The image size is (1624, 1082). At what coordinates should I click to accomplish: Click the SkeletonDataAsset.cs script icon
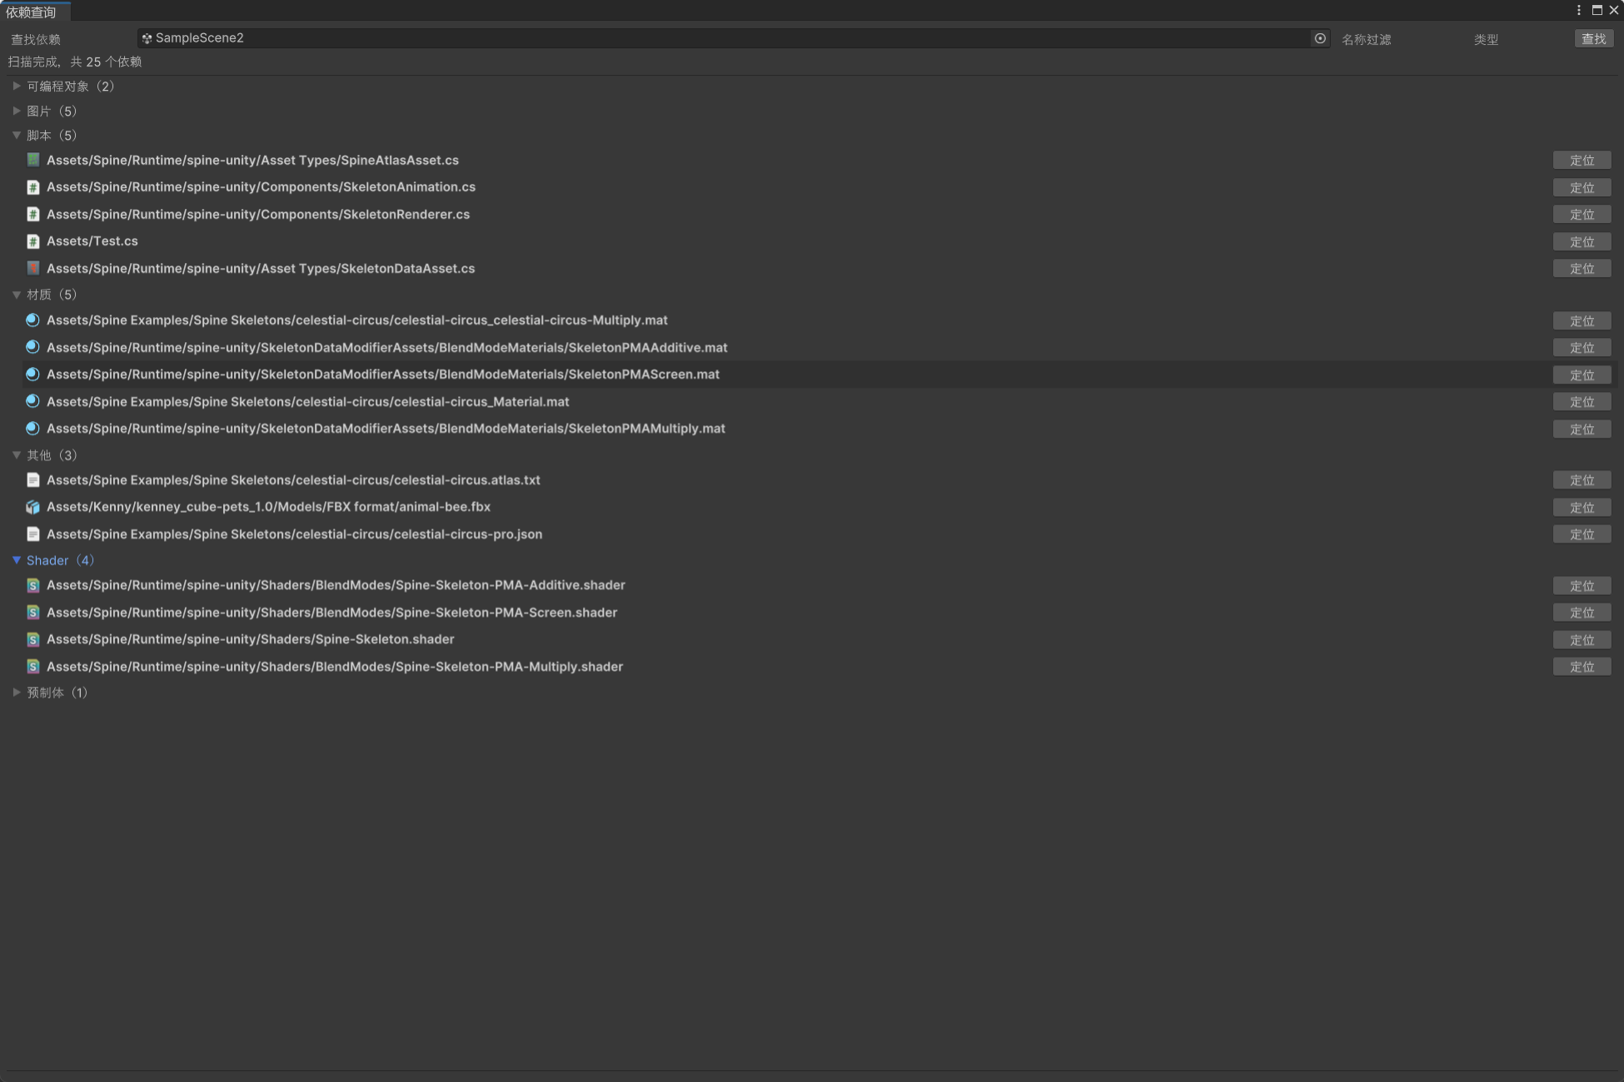(33, 268)
